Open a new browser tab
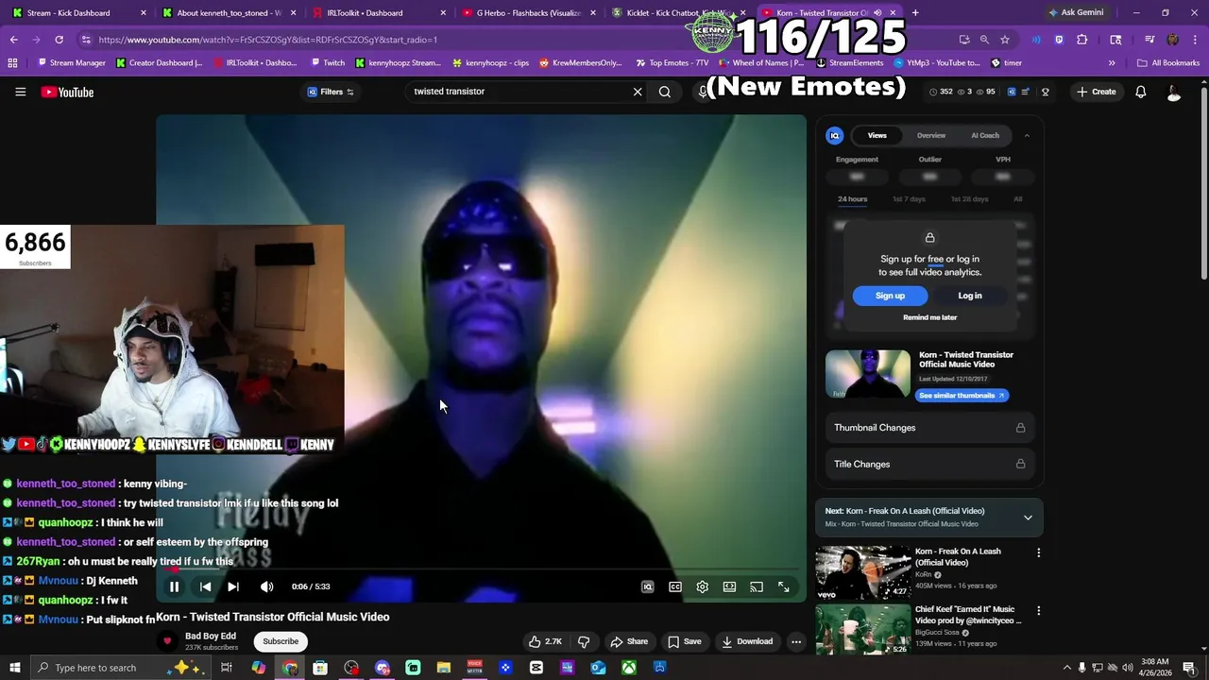Viewport: 1209px width, 680px height. [915, 12]
